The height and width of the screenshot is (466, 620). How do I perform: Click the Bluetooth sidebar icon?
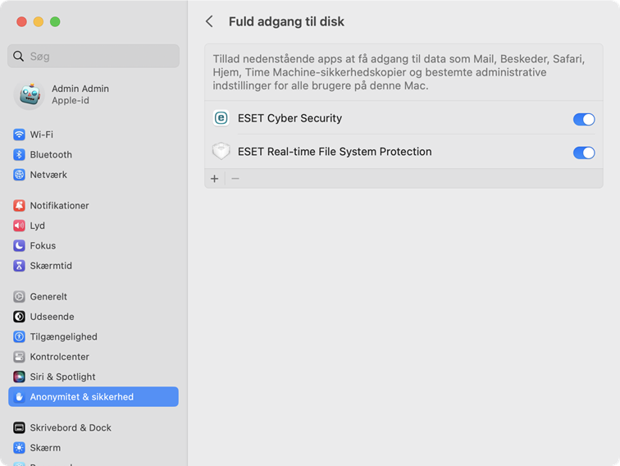[x=19, y=155]
